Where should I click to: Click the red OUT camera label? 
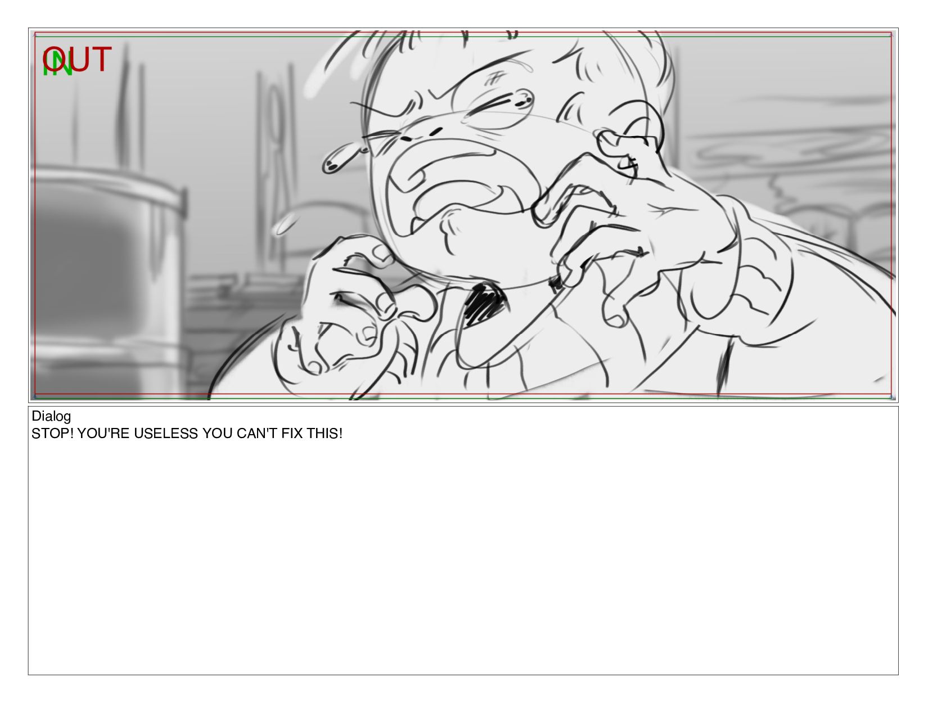click(77, 59)
